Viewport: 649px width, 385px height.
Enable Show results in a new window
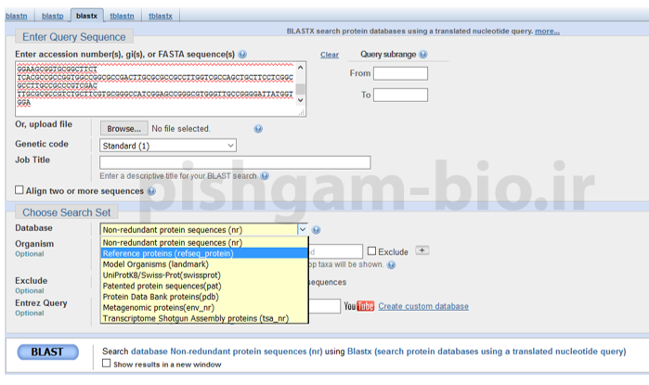coord(105,365)
